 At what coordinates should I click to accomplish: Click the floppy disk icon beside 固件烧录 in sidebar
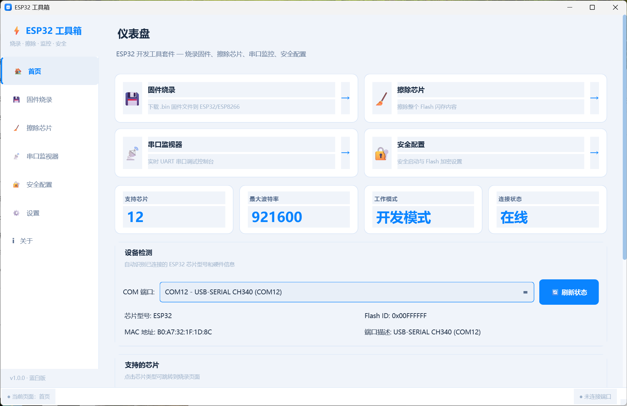16,100
